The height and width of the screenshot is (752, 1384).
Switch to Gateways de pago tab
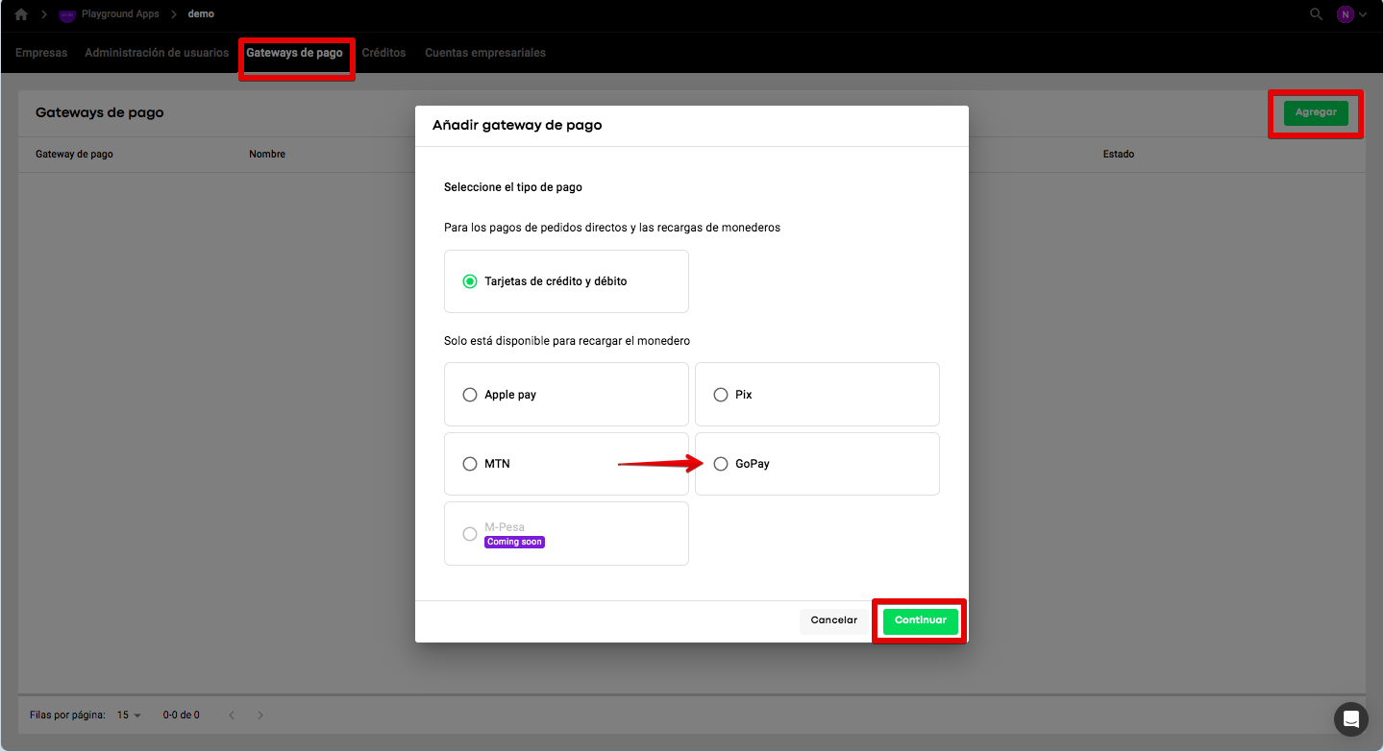tap(294, 53)
